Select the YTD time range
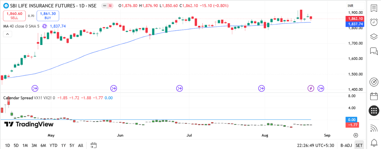 54,145
